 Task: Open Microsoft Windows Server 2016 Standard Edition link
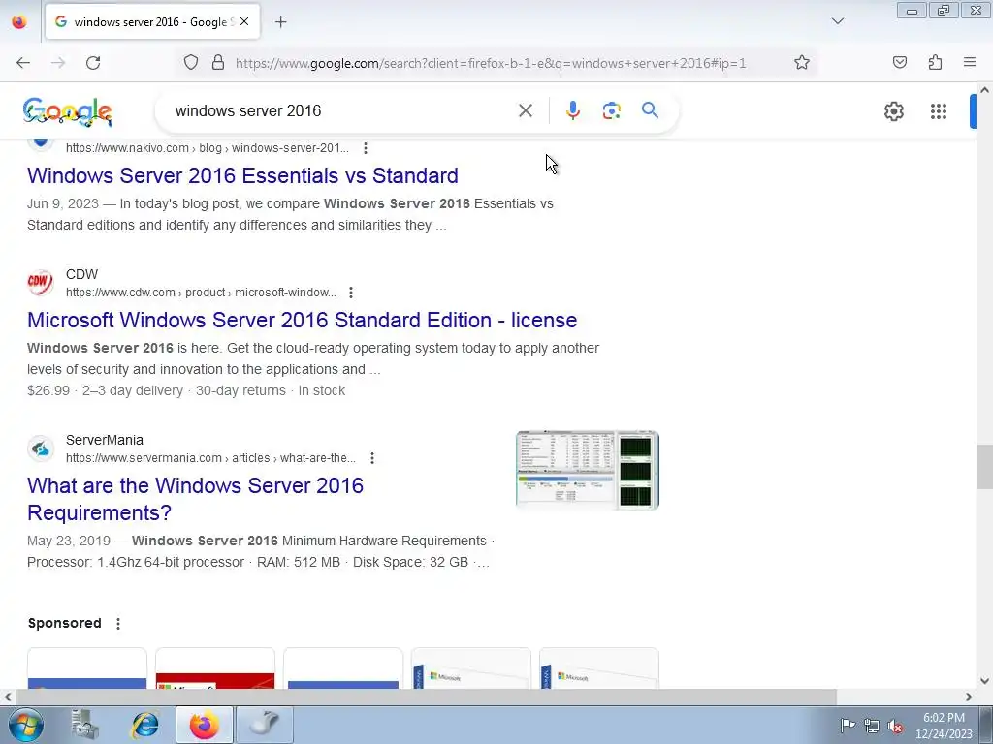[x=303, y=320]
